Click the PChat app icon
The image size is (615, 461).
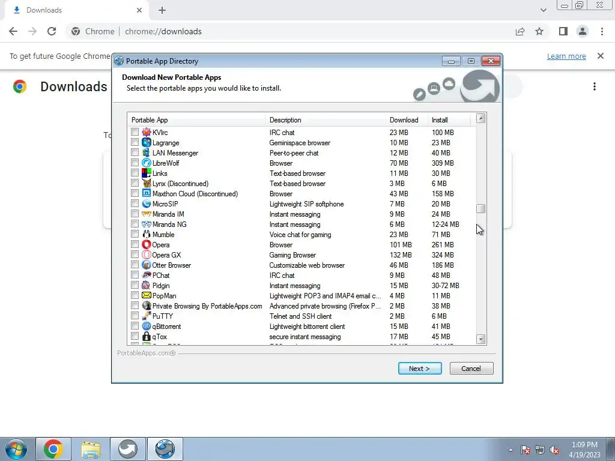pos(147,275)
